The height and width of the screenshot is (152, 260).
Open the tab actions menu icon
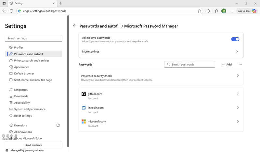[4, 3]
